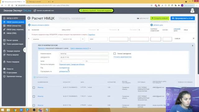Click the first supplier price field showing 5000
199x112 pixels.
tap(98, 39)
